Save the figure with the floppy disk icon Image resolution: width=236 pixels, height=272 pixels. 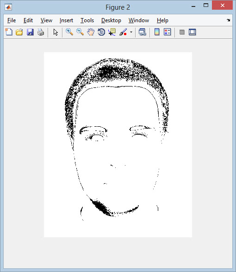click(30, 32)
